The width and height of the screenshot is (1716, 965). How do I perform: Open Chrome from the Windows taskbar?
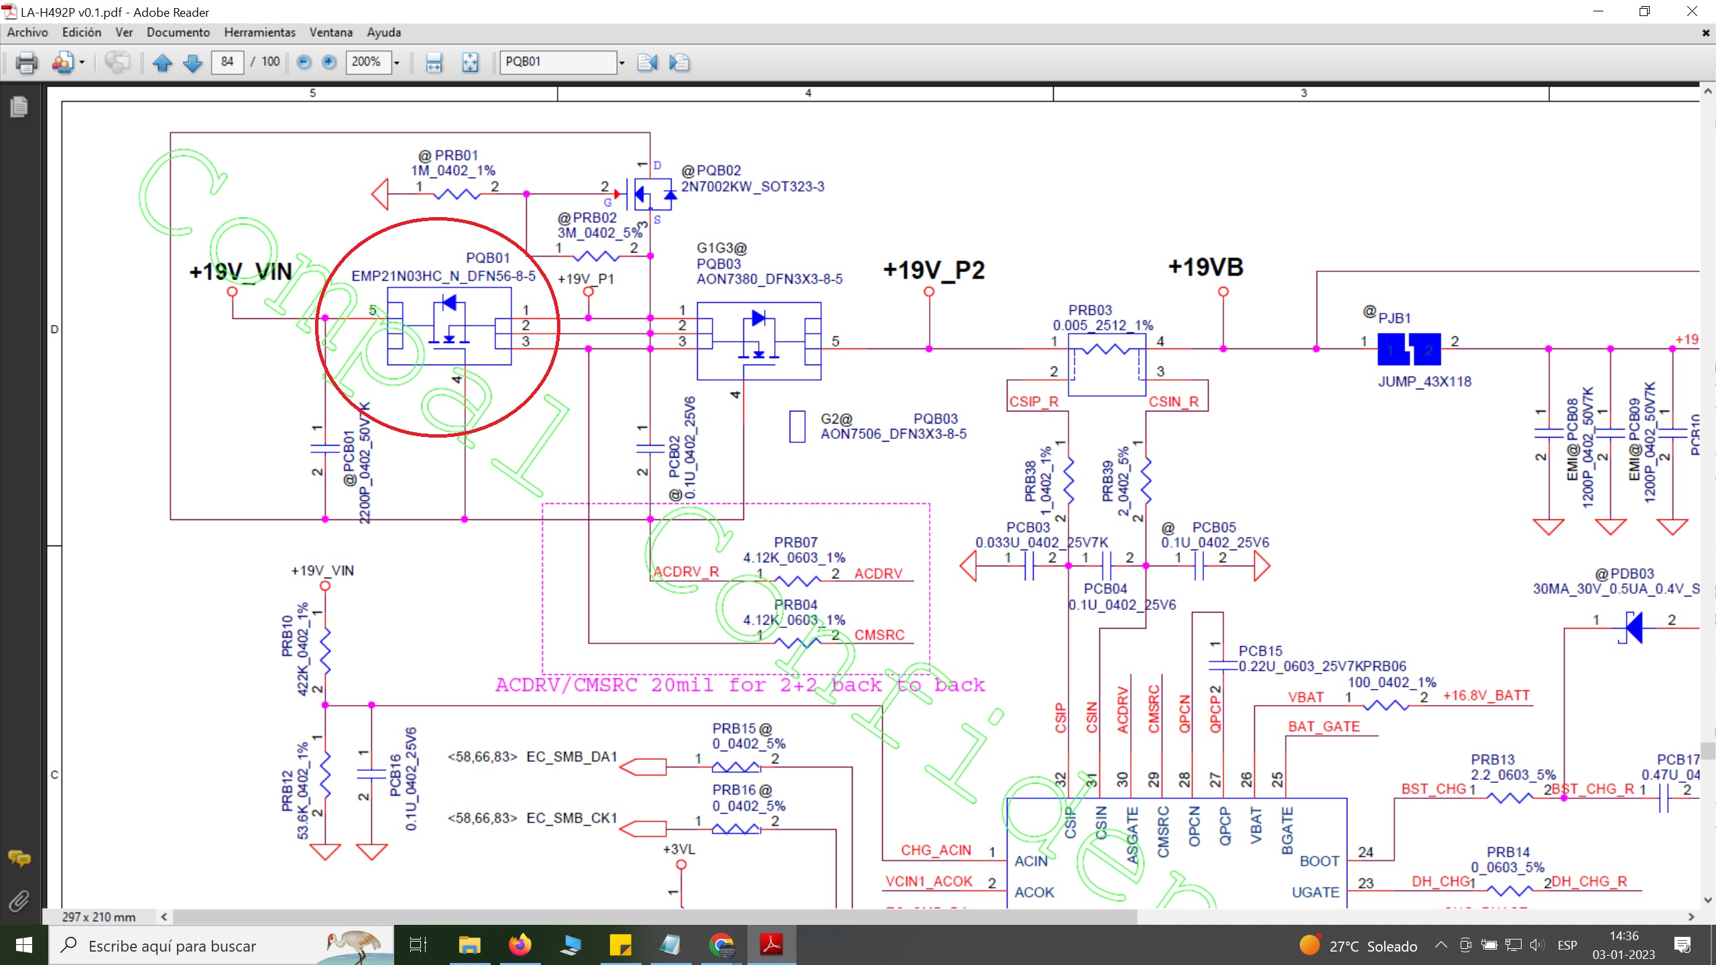(x=721, y=945)
